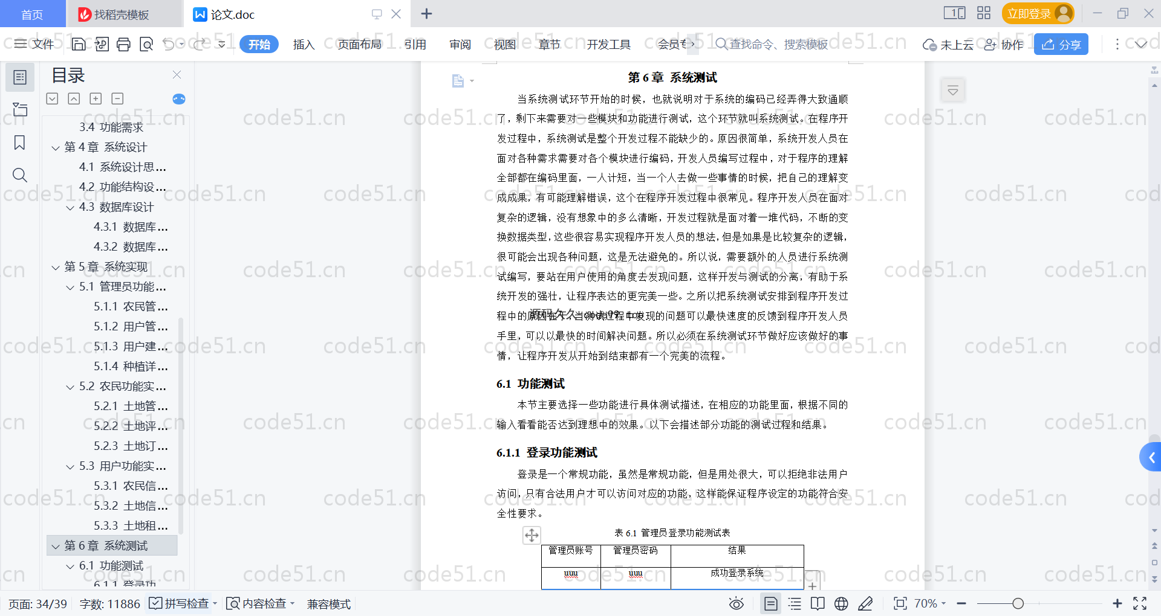Open the outline panel icon in left sidebar
This screenshot has width=1161, height=616.
pos(20,77)
